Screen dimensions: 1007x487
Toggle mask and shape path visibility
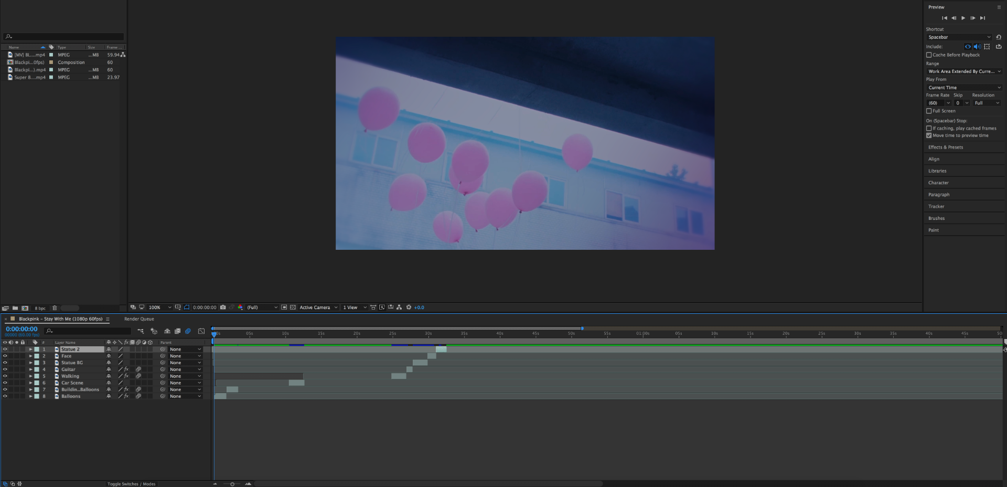click(x=187, y=308)
